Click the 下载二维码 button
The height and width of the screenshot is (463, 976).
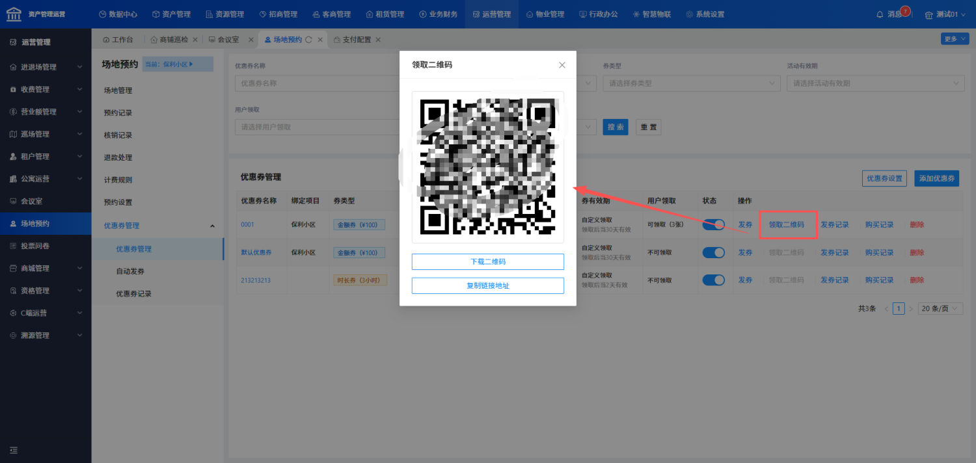point(488,261)
